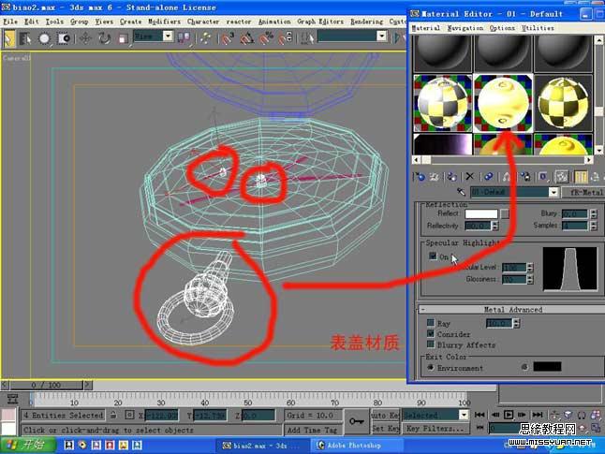Click Put Material to Scene icon
The image size is (605, 454).
435,177
